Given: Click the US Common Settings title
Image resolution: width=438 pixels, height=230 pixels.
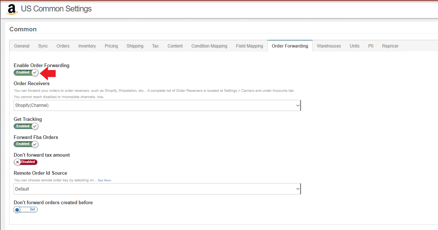Looking at the screenshot, I should 56,9.
